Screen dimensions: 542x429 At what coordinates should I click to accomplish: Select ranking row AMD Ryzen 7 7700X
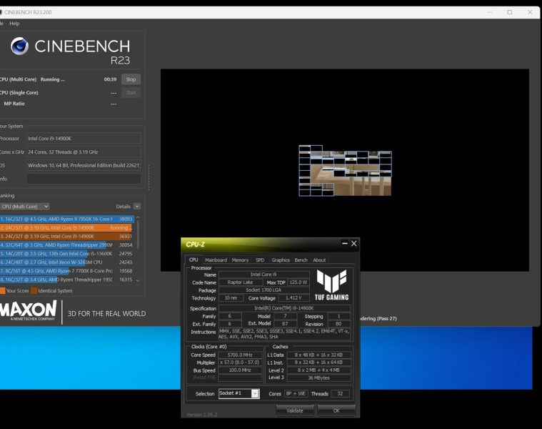[66, 271]
